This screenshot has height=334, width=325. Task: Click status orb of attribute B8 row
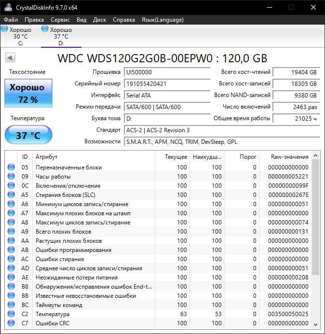tap(11, 286)
